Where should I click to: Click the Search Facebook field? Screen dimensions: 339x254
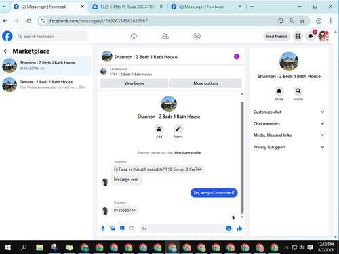point(52,36)
